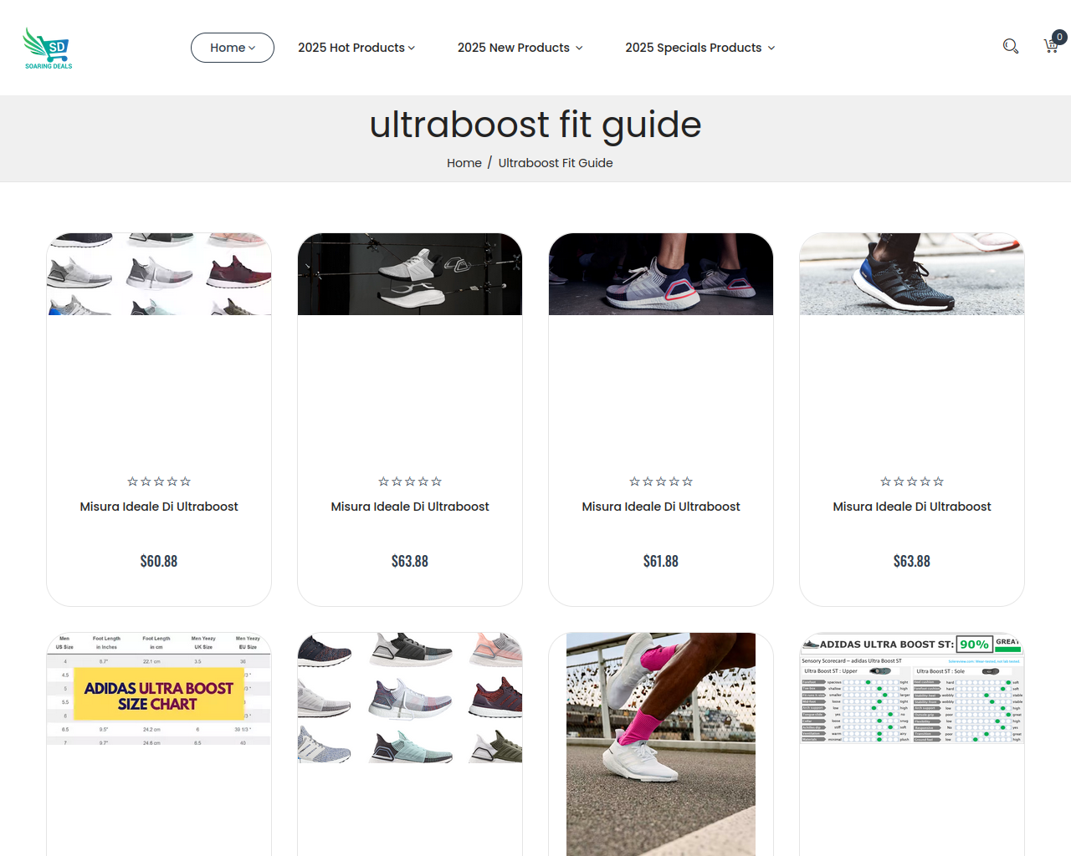Click the $60.88 price
The height and width of the screenshot is (856, 1071).
coord(159,561)
